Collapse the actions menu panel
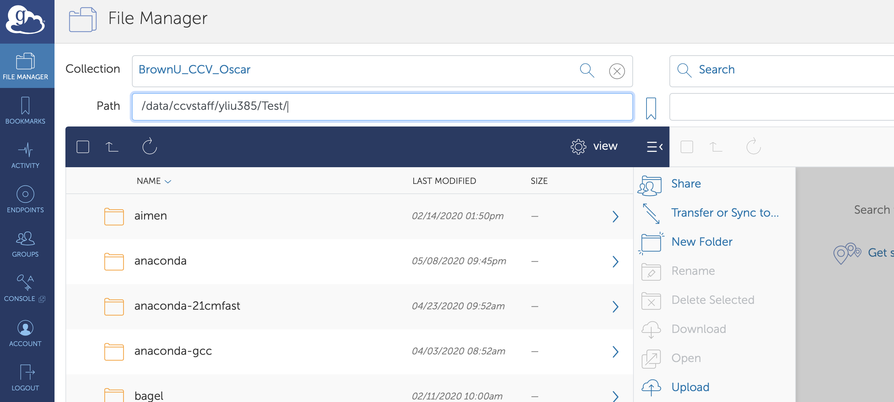The width and height of the screenshot is (894, 402). click(x=655, y=147)
